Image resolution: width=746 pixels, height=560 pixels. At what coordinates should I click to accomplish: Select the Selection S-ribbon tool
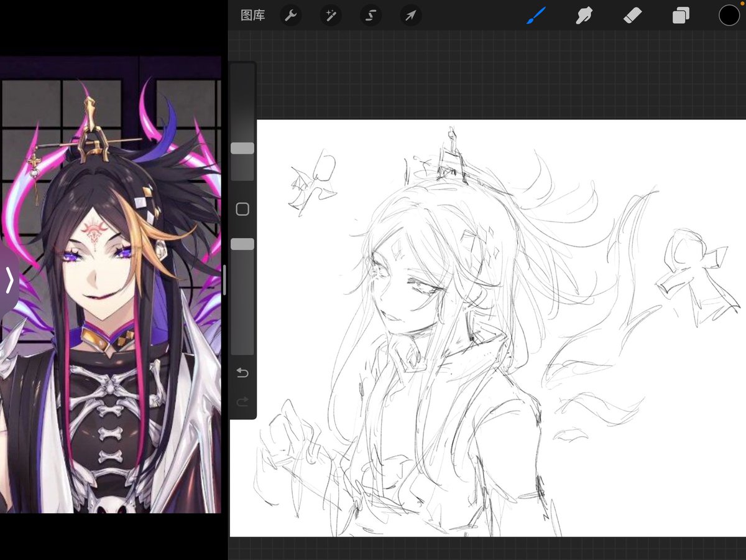371,16
